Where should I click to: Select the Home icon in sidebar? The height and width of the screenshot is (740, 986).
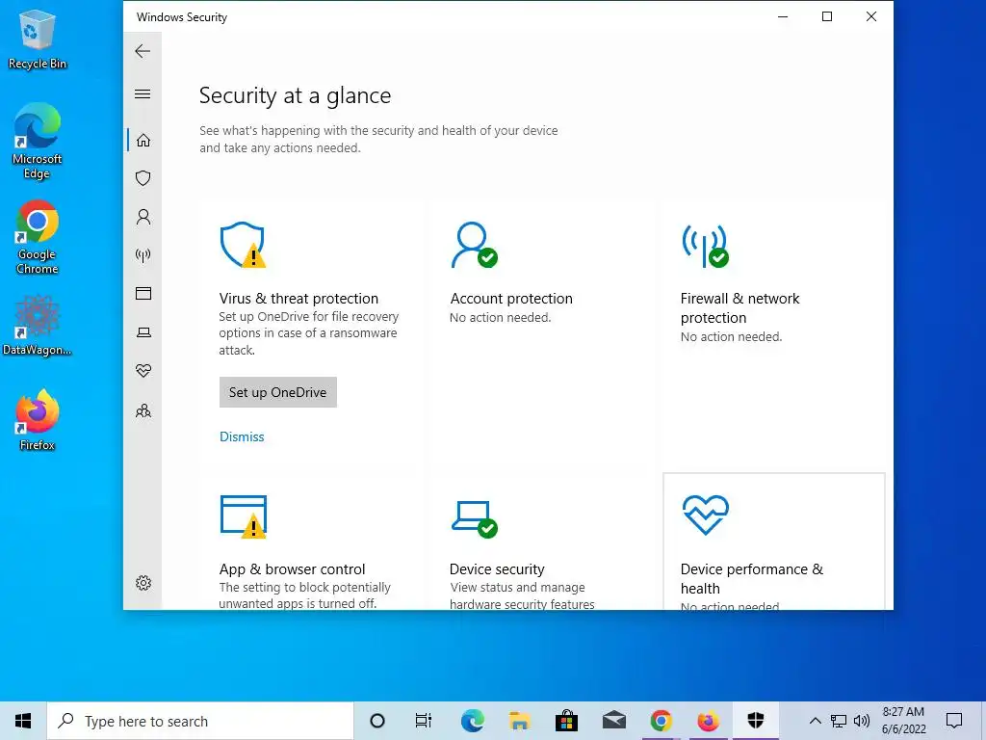143,140
